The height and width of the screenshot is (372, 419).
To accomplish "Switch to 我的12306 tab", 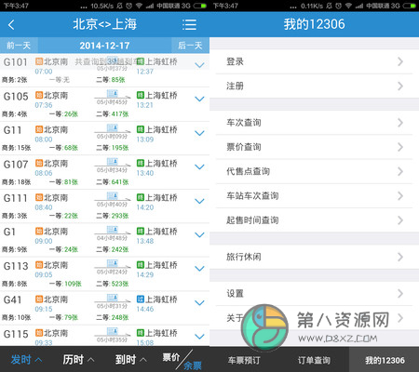I will pyautogui.click(x=385, y=360).
